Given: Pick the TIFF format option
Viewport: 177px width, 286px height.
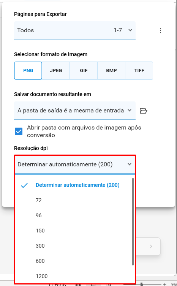Looking at the screenshot, I should tap(139, 71).
